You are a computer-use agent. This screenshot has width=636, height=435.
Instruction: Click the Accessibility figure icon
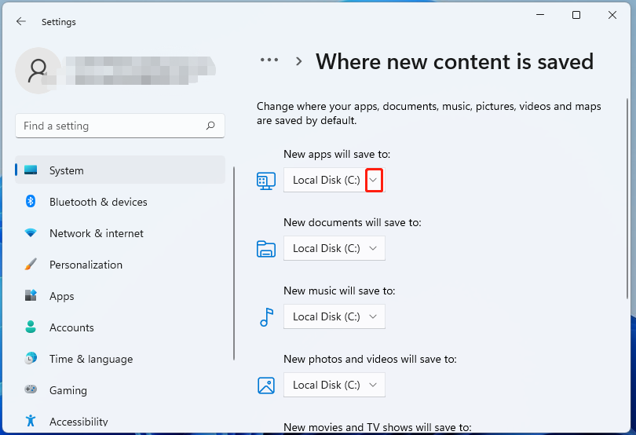tap(31, 421)
